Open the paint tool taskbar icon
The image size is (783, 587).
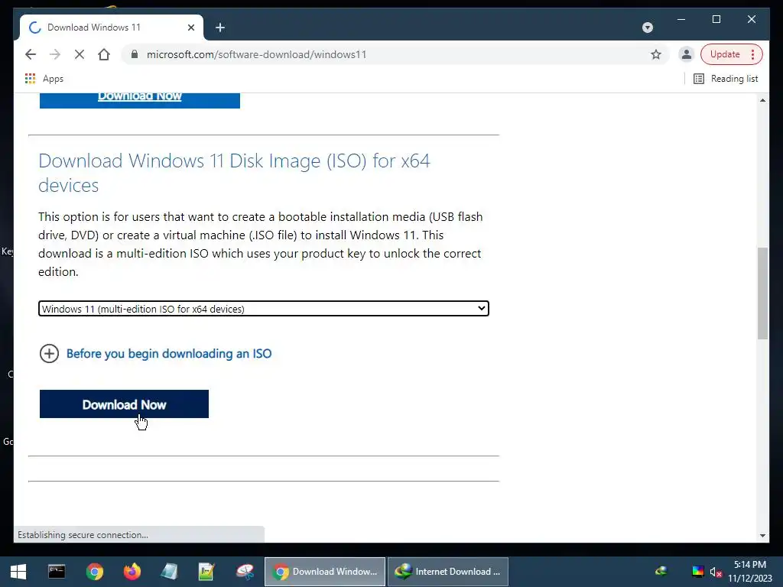(x=245, y=572)
